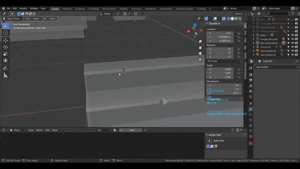Open the viewport Select menu
300x169 pixels.
click(36, 19)
